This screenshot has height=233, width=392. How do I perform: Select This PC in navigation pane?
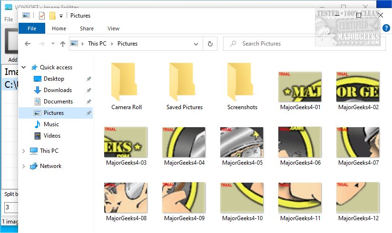(49, 151)
